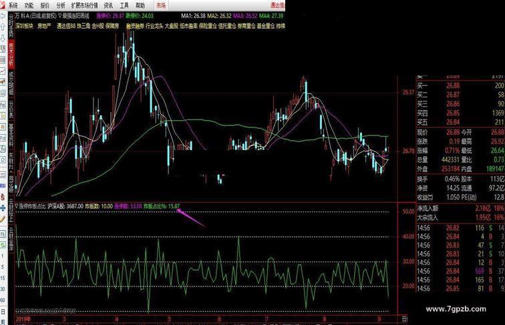Viewport: 505px width, 325px height.
Task: Click the back arrow sidebar icon
Action: (x=3, y=17)
